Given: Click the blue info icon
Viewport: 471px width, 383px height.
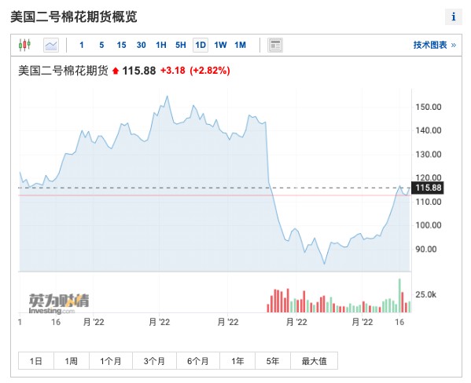Looking at the screenshot, I should coord(453,16).
